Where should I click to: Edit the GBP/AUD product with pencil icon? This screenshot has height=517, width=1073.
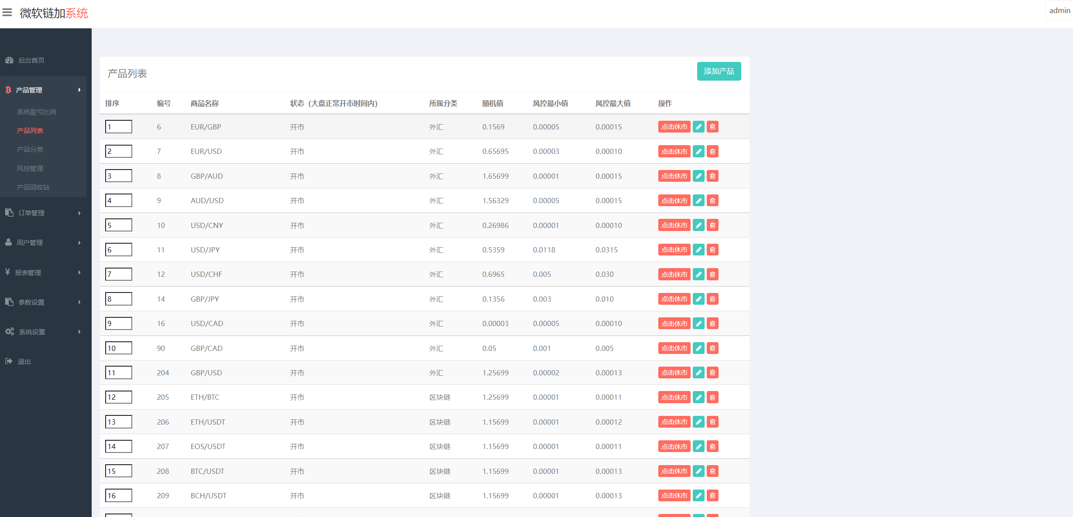[698, 176]
